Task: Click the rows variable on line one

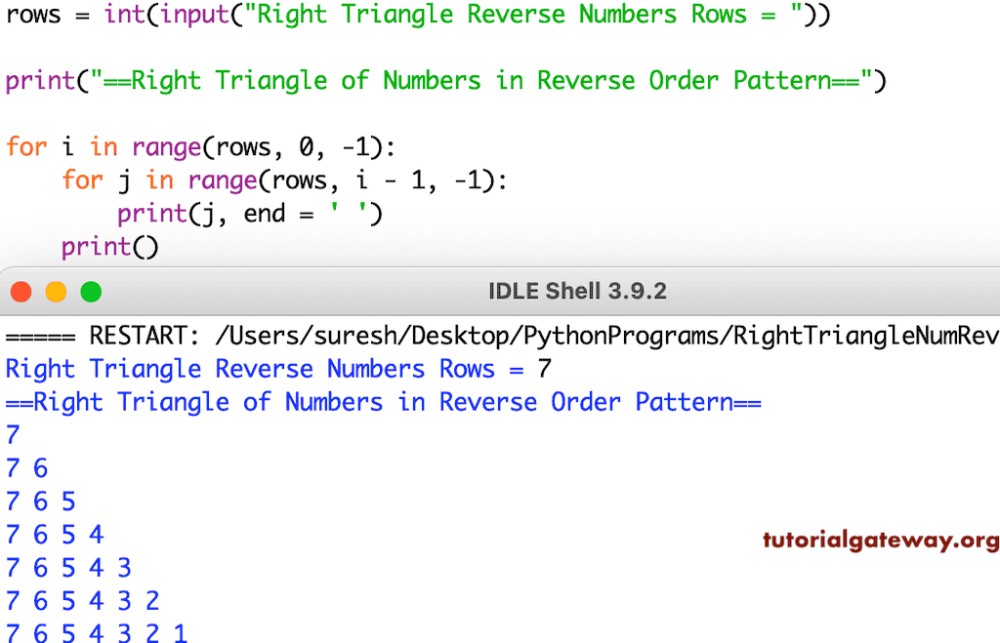Action: (x=34, y=15)
